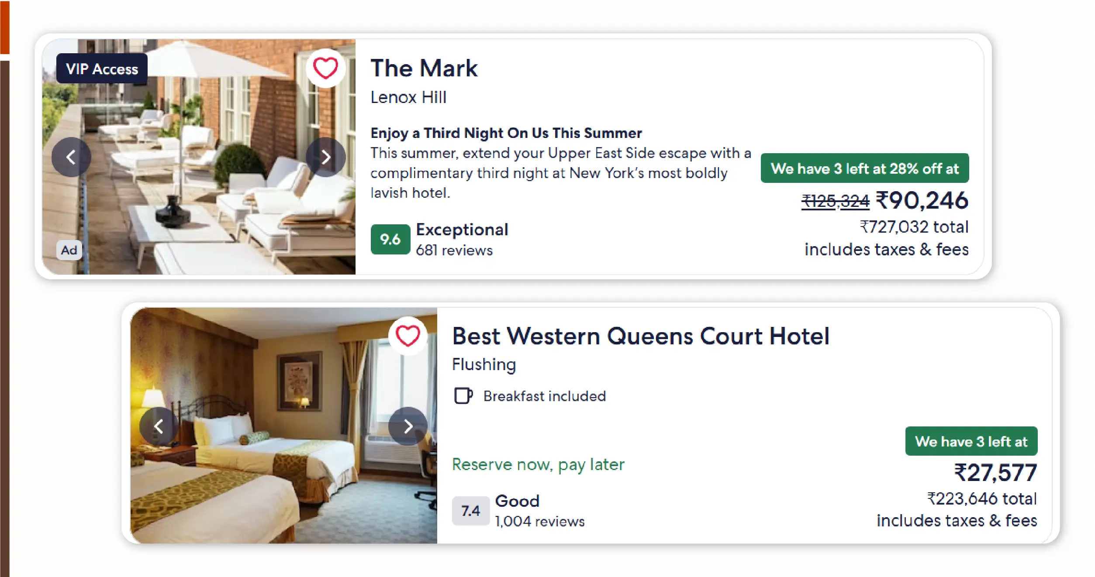The width and height of the screenshot is (1095, 577).
Task: Open Best Western Queens Court Hotel title
Action: (640, 336)
